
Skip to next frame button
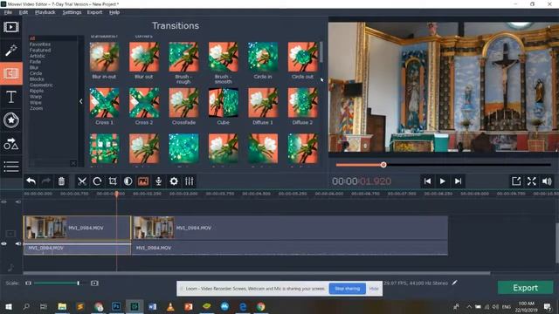pyautogui.click(x=458, y=181)
